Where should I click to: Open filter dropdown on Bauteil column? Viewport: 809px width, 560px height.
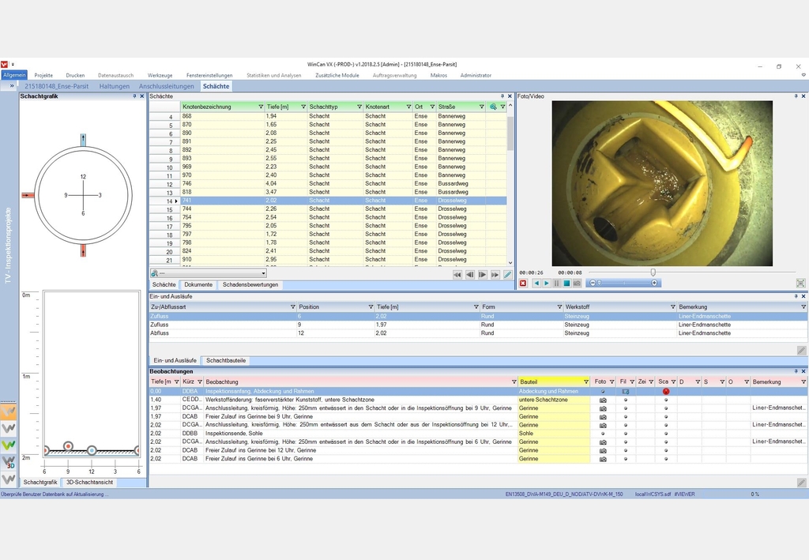pyautogui.click(x=585, y=382)
